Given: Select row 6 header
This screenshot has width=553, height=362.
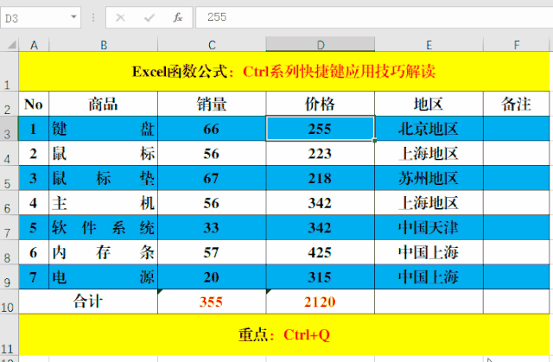Looking at the screenshot, I should click(x=10, y=203).
